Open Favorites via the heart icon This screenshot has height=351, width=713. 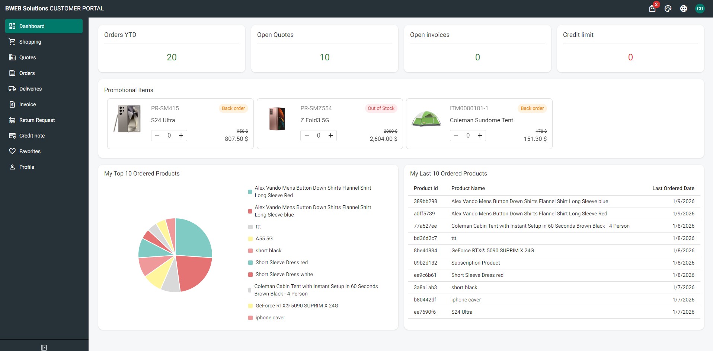coord(30,151)
